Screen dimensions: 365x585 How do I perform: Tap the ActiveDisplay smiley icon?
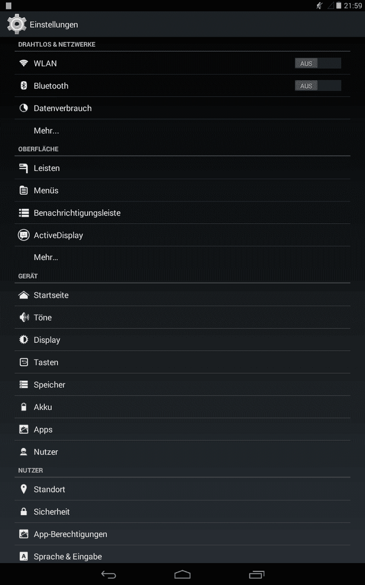(x=23, y=235)
